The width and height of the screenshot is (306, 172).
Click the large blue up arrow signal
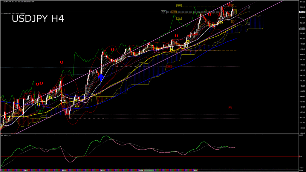[101, 78]
